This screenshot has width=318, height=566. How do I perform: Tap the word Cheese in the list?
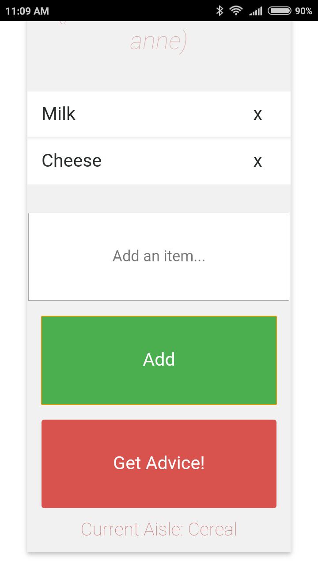pyautogui.click(x=72, y=161)
